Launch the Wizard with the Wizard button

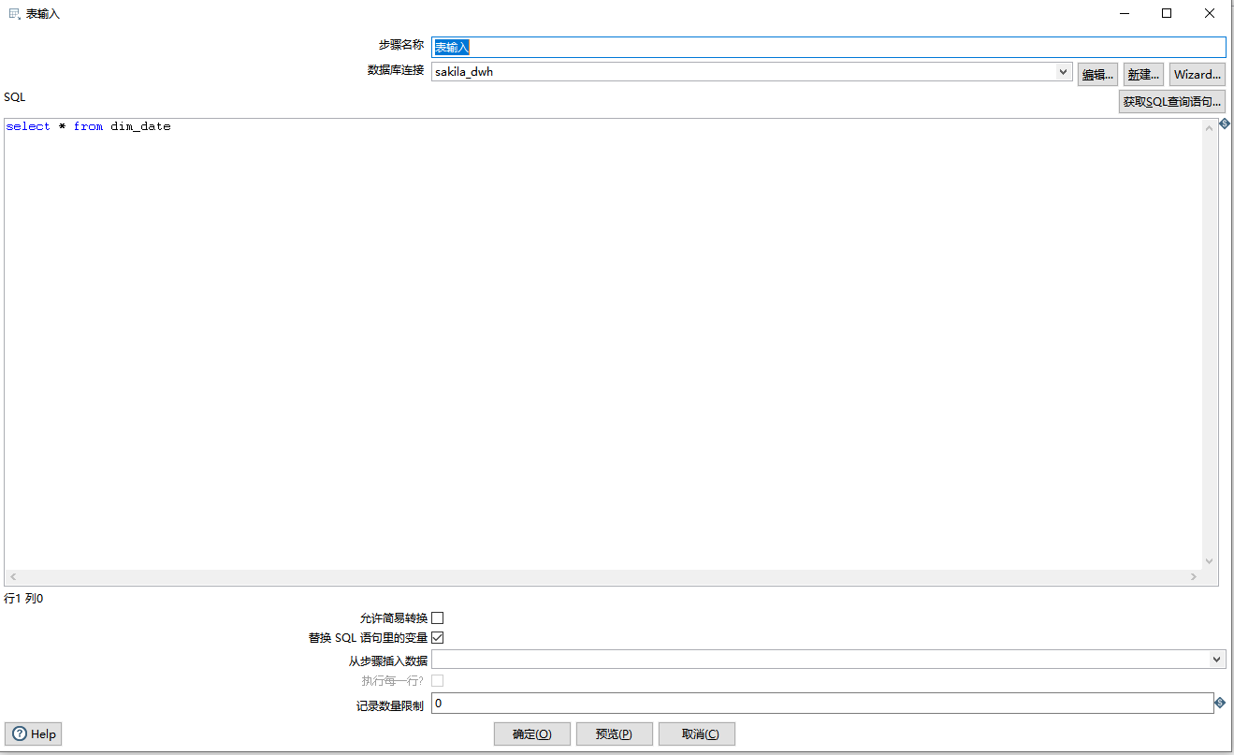tap(1197, 73)
